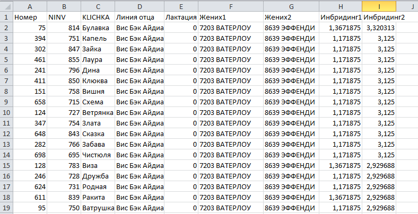Select the highlighted column I header

pos(379,7)
